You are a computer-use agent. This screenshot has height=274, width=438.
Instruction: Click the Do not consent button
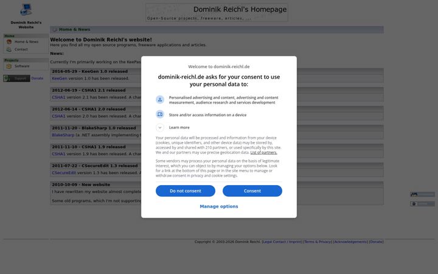click(x=186, y=191)
